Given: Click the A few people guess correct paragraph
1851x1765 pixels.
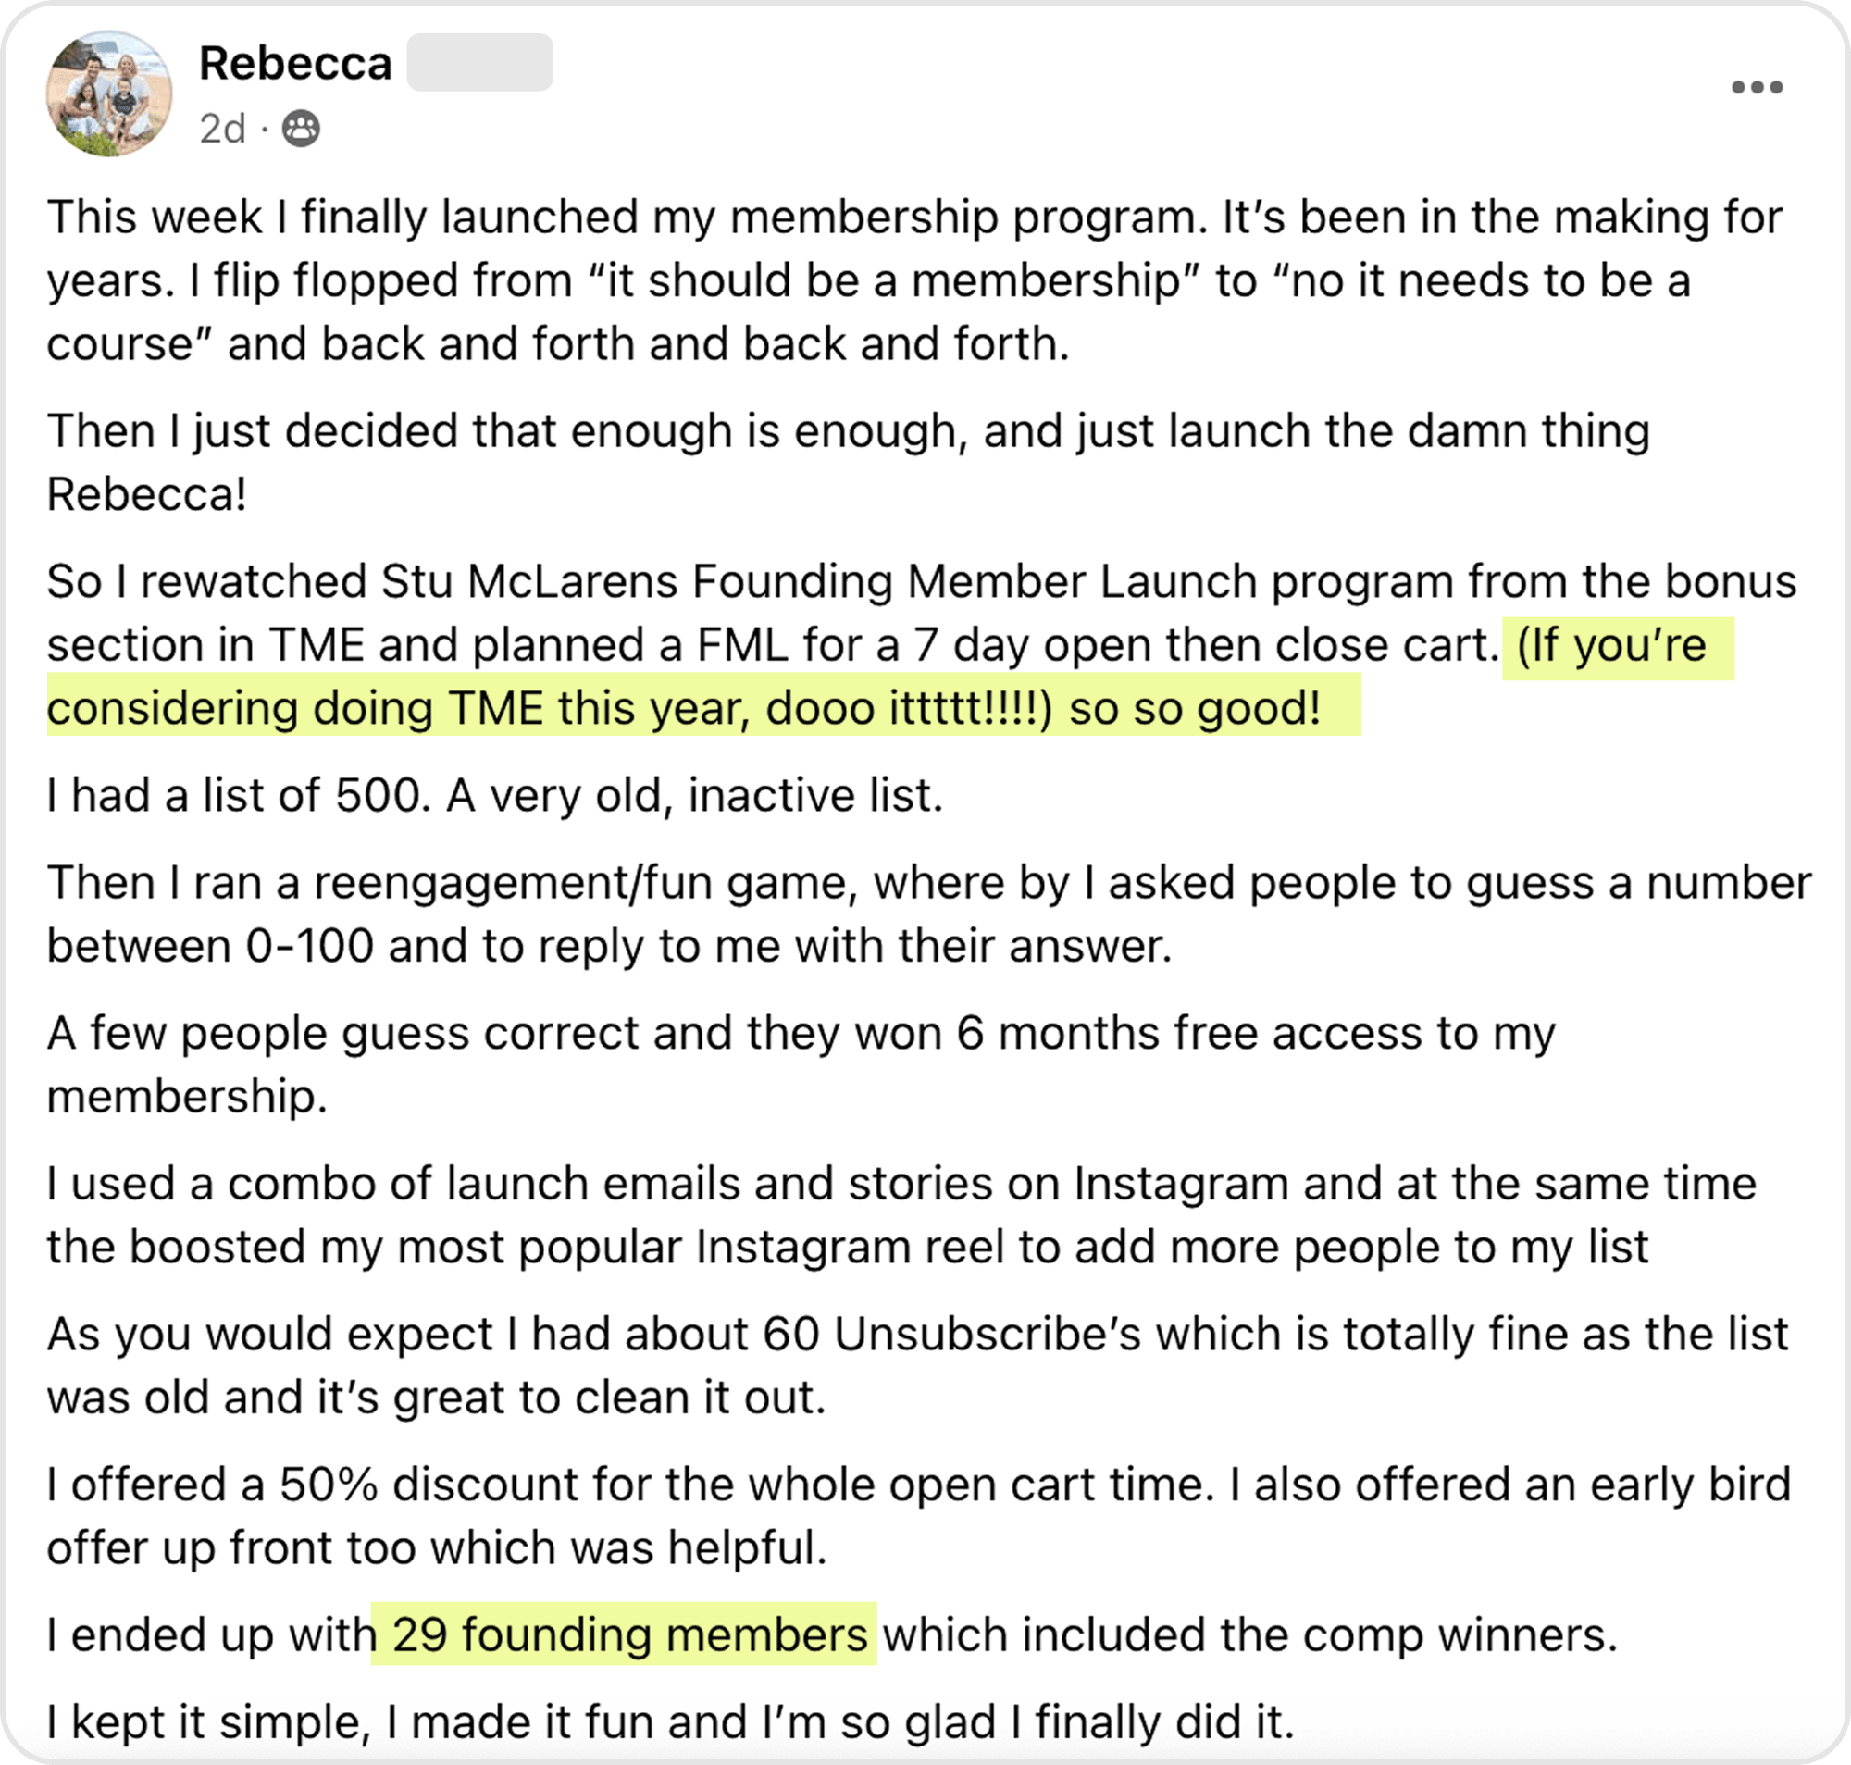Looking at the screenshot, I should click(801, 1064).
